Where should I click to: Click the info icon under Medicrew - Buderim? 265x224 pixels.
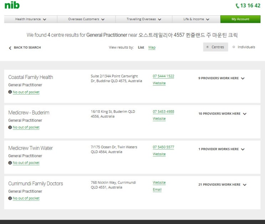tap(10, 127)
